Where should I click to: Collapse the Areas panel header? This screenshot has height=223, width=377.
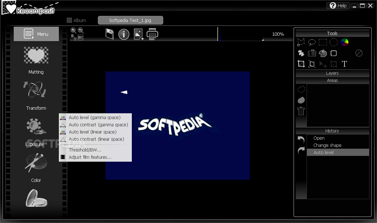332,80
